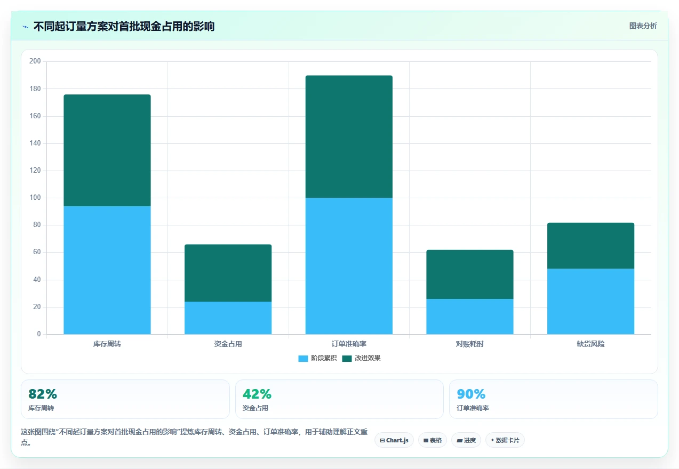Click the lightning icon beside the chart title

[x=25, y=27]
